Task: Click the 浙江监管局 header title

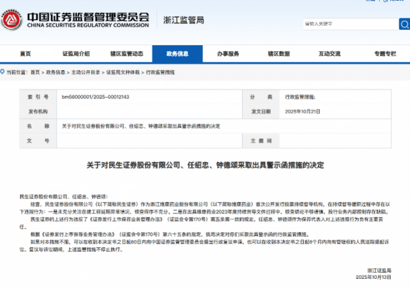Action: click(x=184, y=21)
